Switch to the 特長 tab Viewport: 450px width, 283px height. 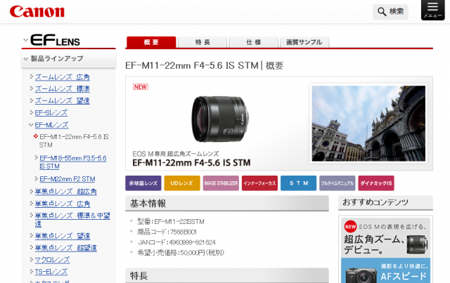(202, 42)
